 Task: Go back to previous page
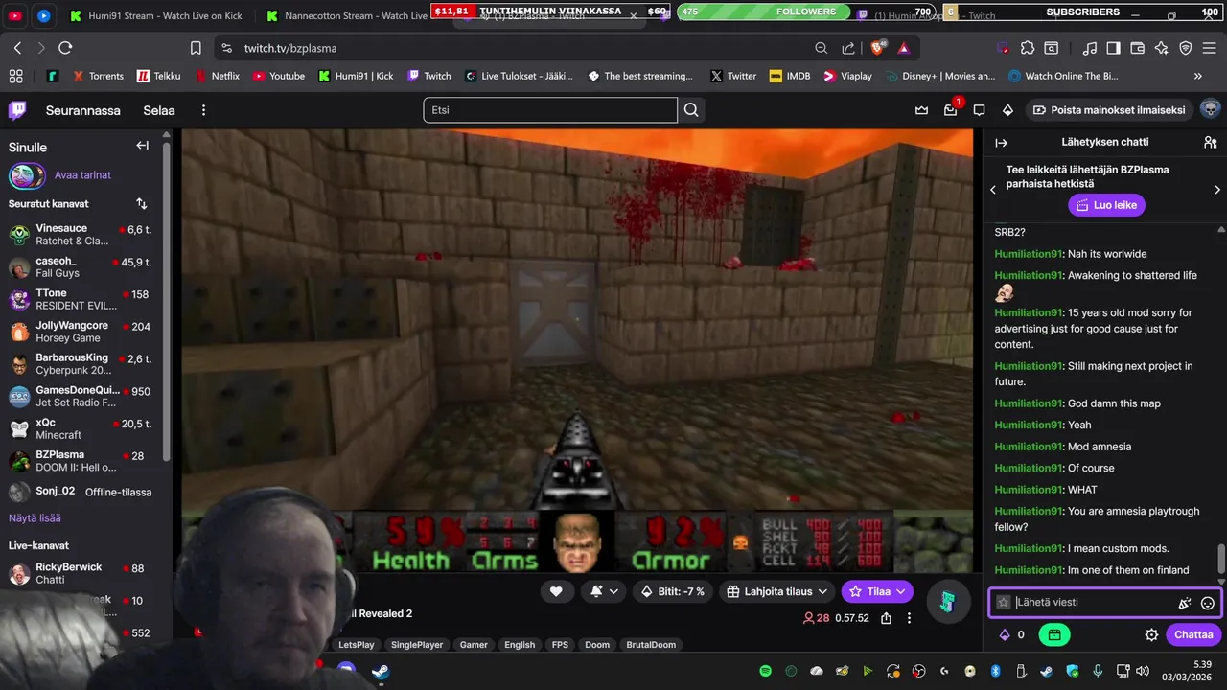pyautogui.click(x=17, y=48)
